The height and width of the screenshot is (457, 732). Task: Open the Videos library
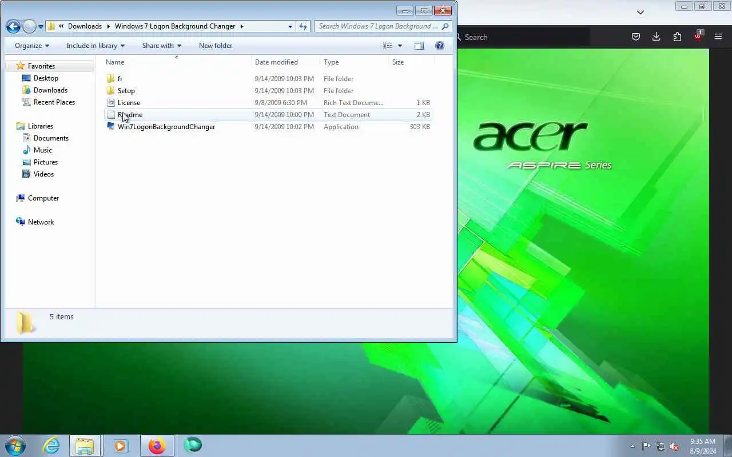pyautogui.click(x=43, y=174)
